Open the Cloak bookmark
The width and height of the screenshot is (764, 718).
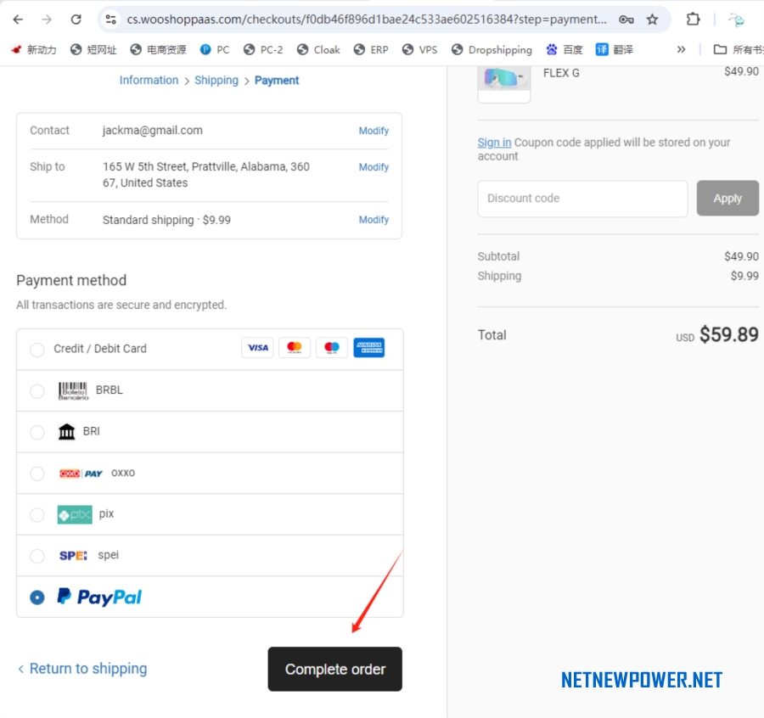click(x=318, y=50)
